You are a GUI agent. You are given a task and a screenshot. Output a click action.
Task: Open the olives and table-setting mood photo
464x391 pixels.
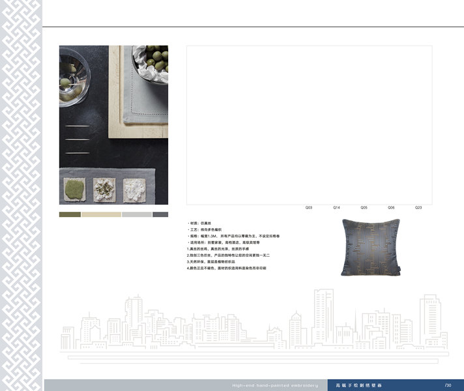(x=113, y=125)
